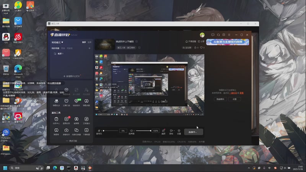The image size is (306, 172).
Task: Expand the 常规模式 mode dropdown
Action: 57,42
